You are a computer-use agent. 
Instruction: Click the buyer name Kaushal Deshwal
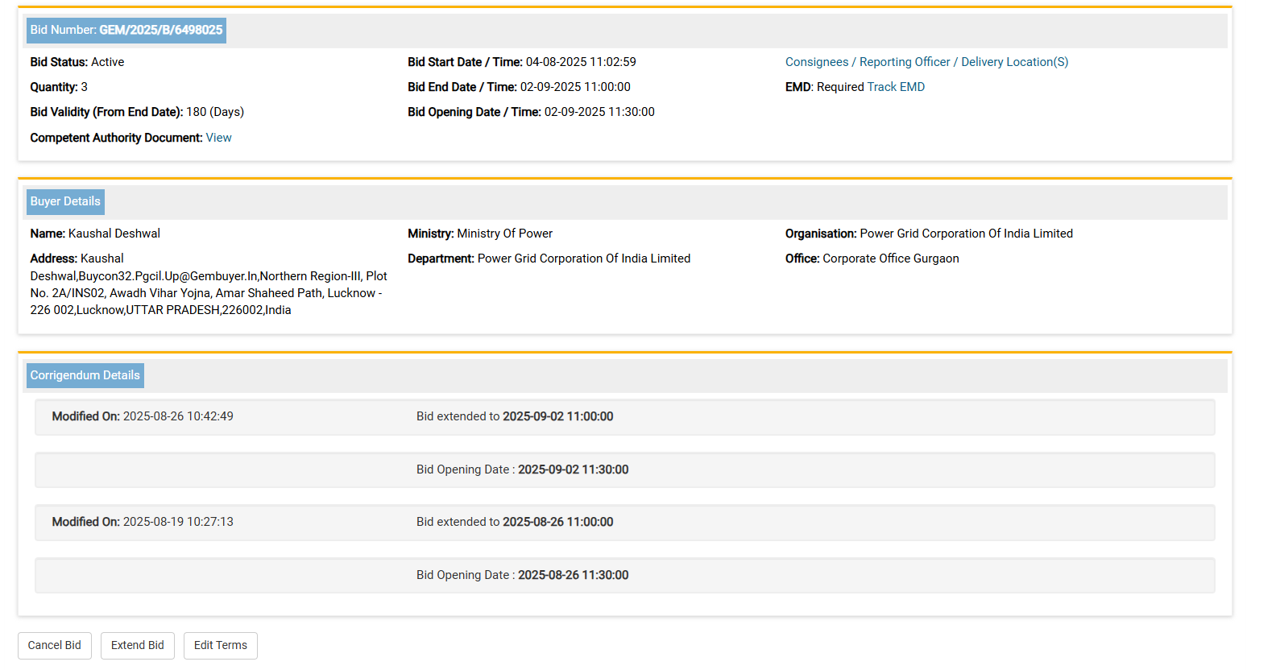click(x=114, y=234)
